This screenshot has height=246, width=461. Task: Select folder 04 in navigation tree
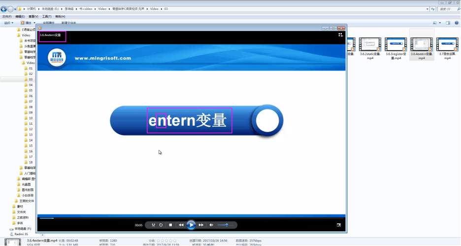click(31, 85)
